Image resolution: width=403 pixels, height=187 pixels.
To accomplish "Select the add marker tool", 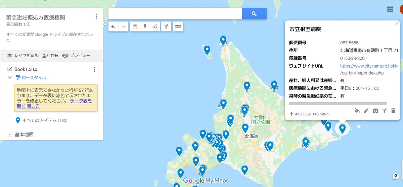I will (145, 27).
